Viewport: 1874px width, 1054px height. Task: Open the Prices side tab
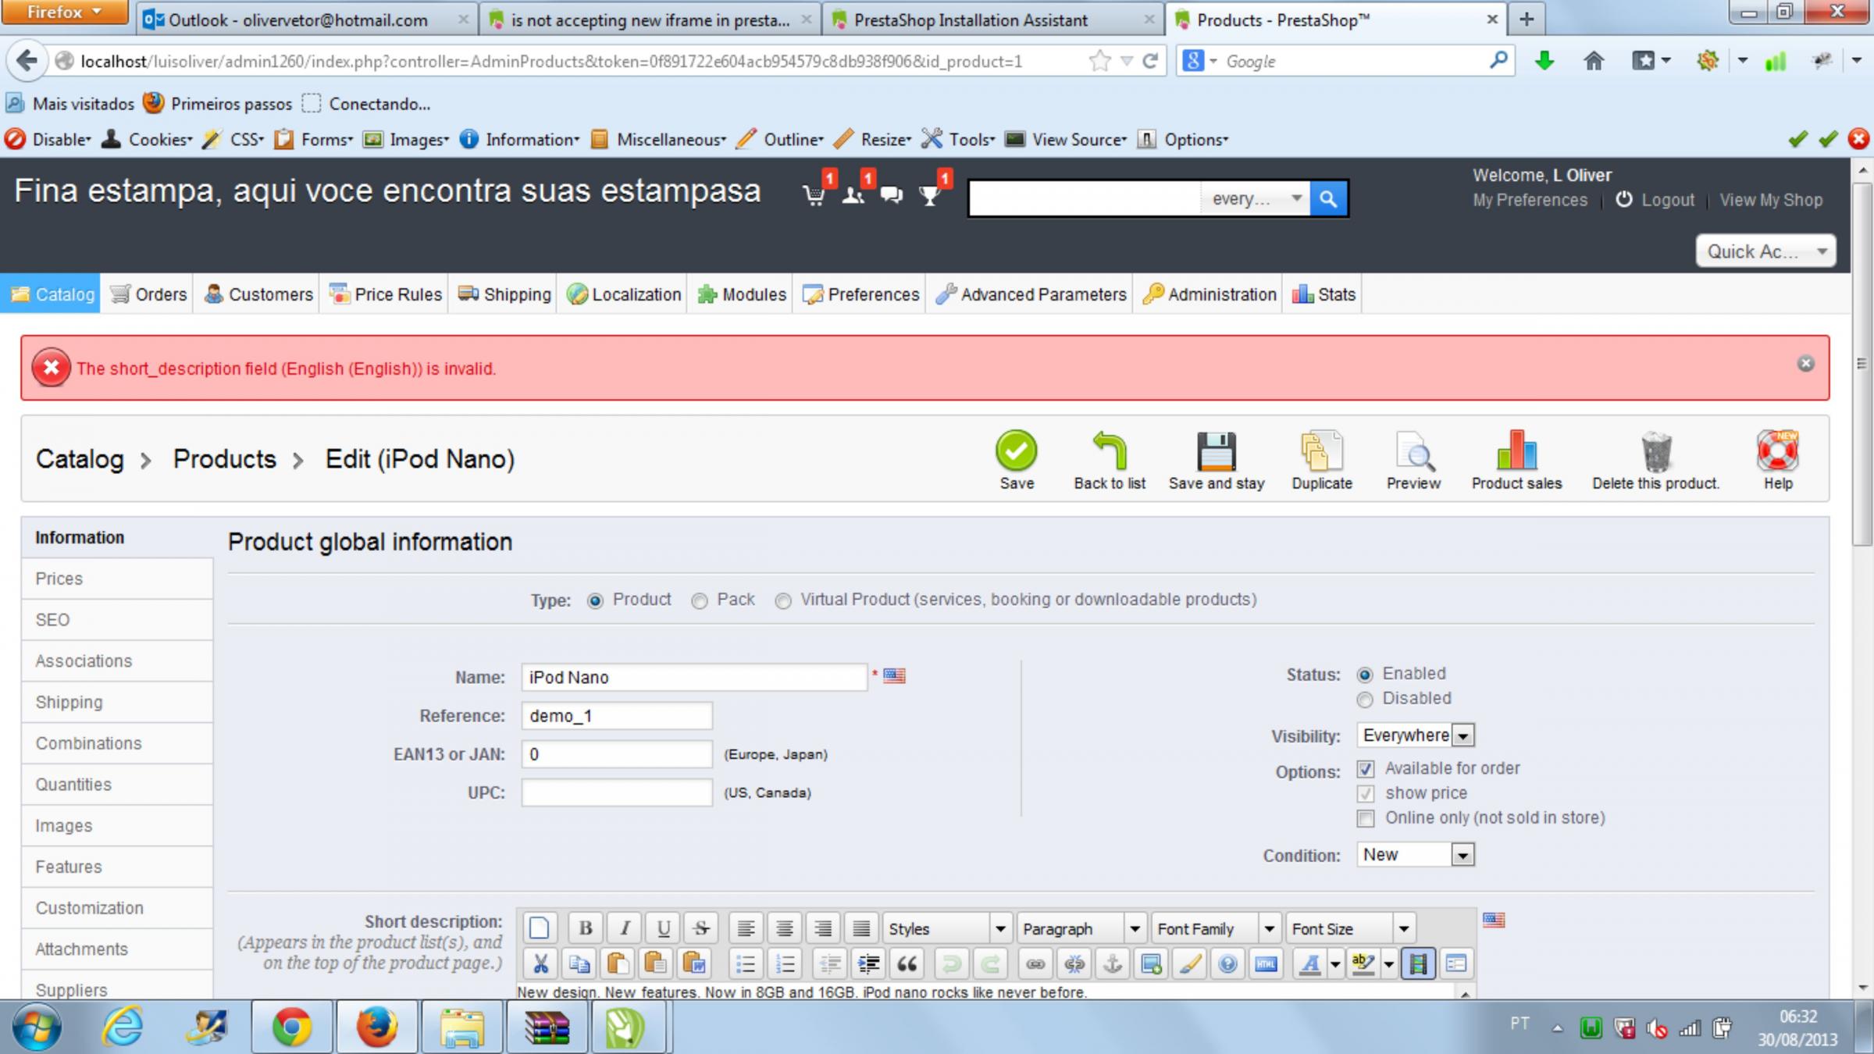point(117,579)
